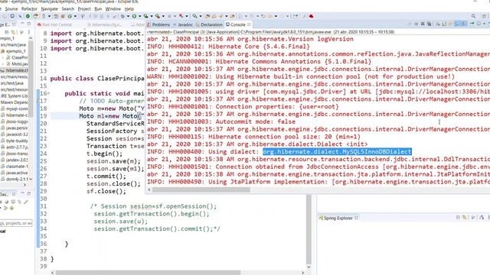Viewport: 490px width, 275px height.
Task: Expand the Moto.java tree node arrow
Action: tap(3, 64)
